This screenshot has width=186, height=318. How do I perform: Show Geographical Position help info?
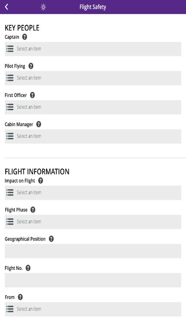tap(51, 239)
